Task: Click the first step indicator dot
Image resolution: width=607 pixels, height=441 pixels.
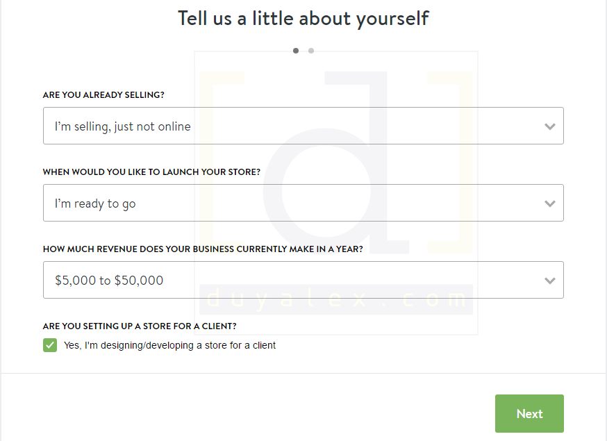Action: point(296,51)
